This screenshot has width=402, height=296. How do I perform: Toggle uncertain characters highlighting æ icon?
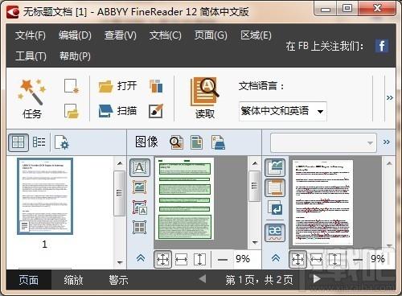click(275, 232)
